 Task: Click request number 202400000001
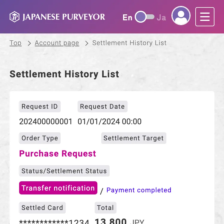point(46,122)
